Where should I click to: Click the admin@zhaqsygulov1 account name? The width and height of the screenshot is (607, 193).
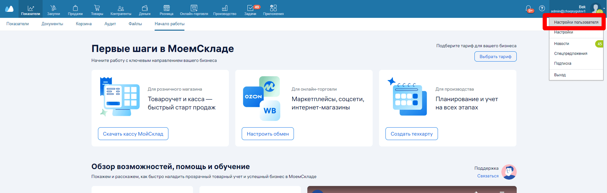[x=568, y=11]
